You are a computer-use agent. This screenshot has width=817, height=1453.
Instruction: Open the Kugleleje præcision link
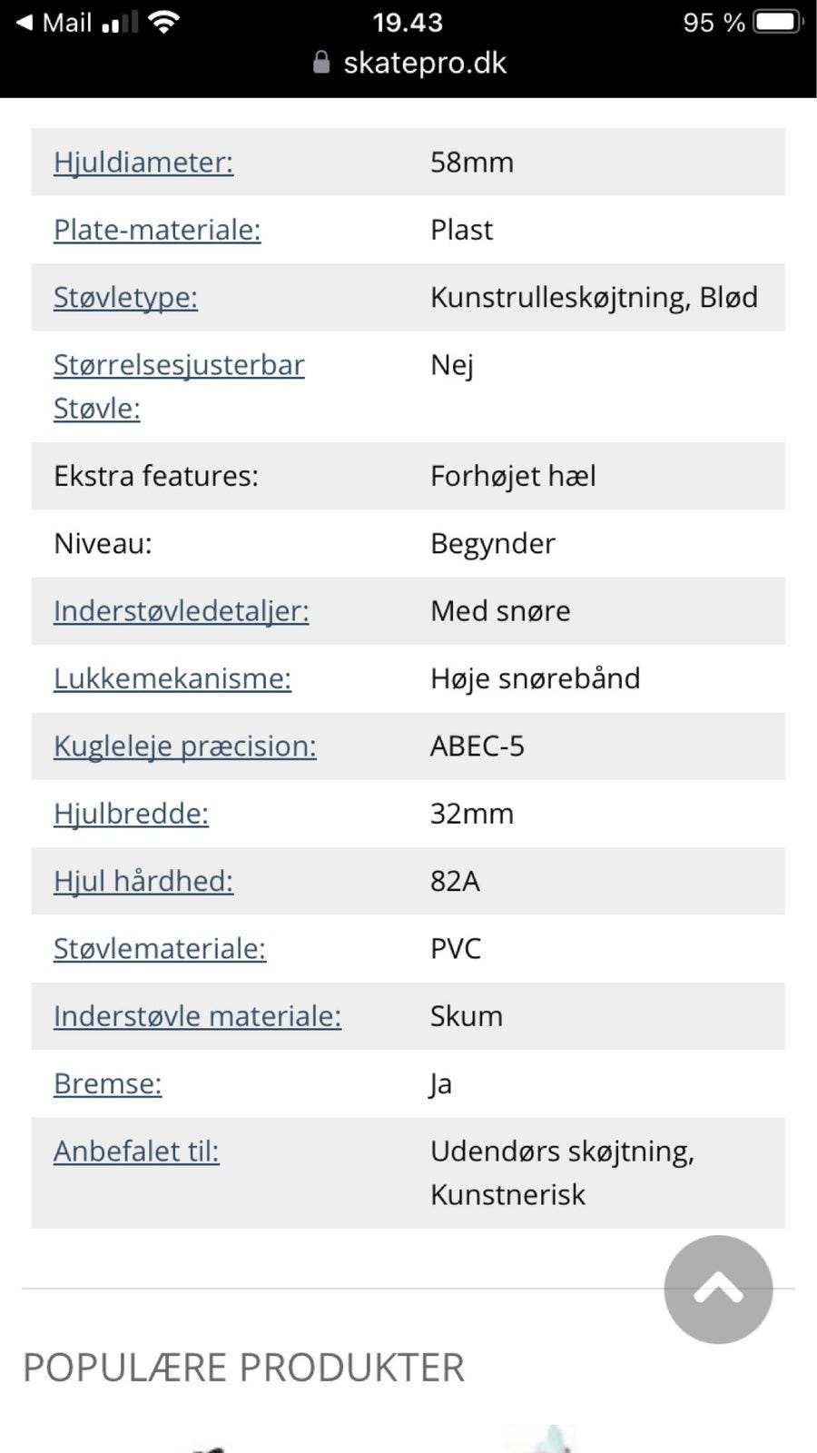[185, 746]
